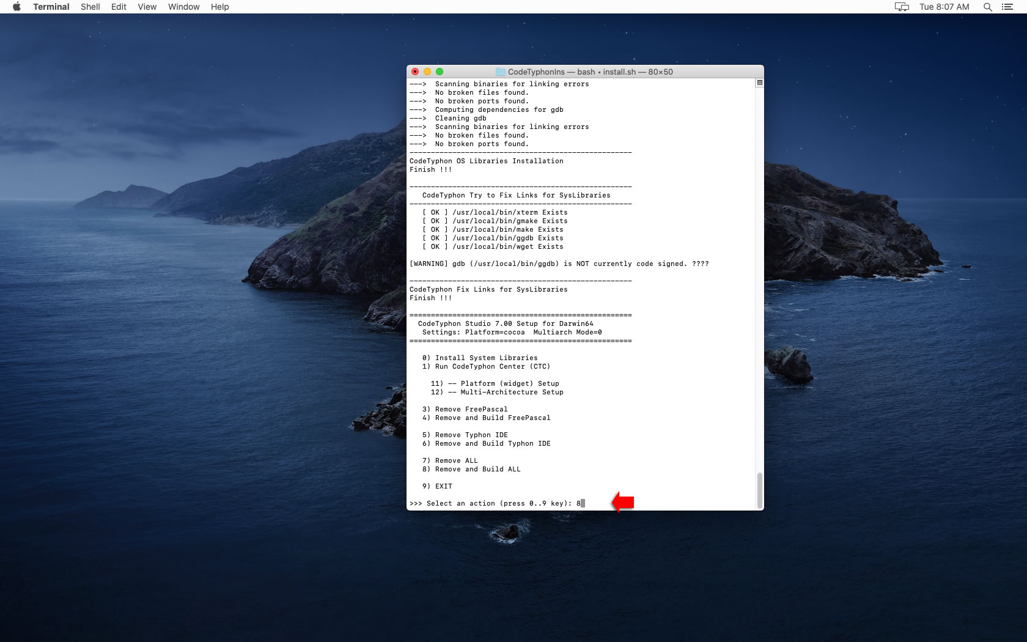
Task: Click the clock showing Tue 8:07 AM
Action: [944, 7]
